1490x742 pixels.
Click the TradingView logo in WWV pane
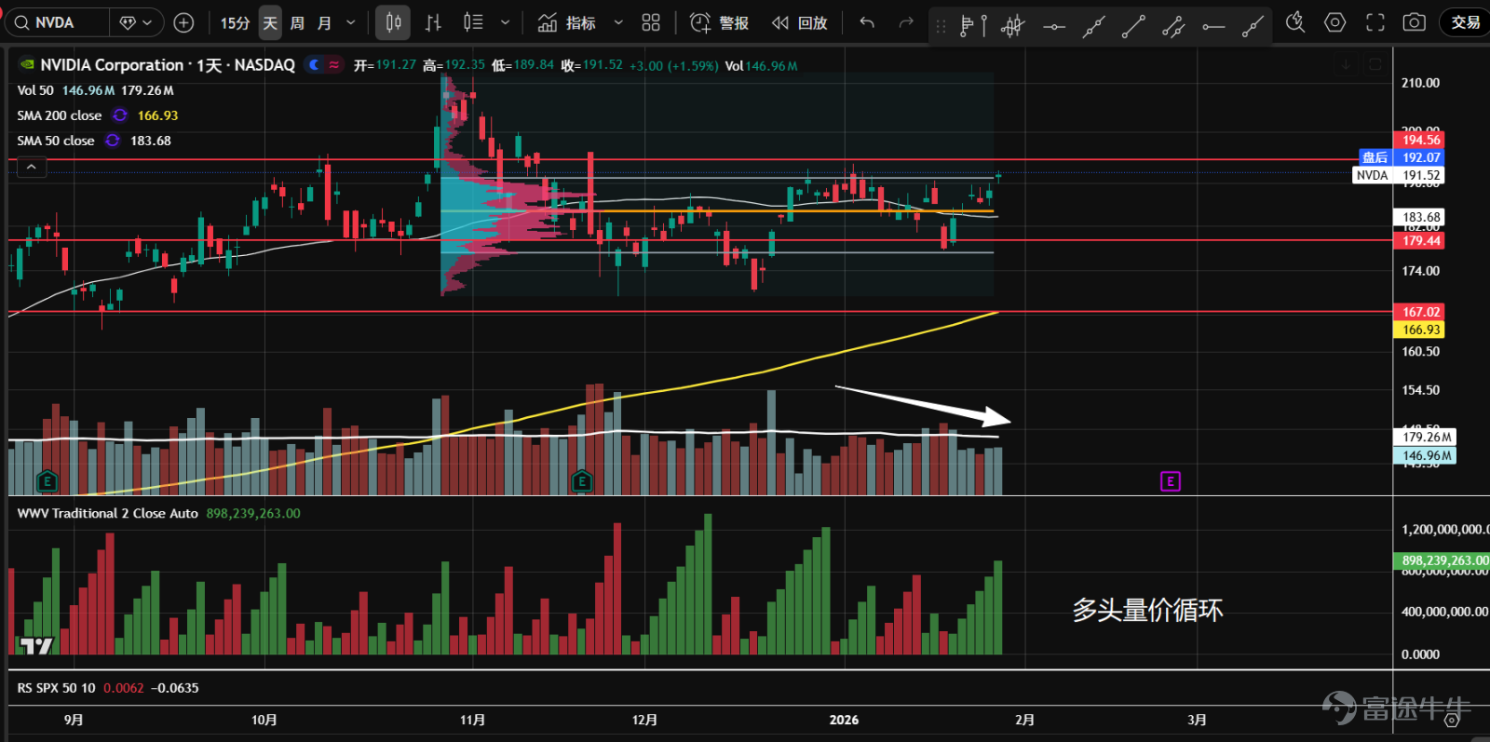click(36, 645)
